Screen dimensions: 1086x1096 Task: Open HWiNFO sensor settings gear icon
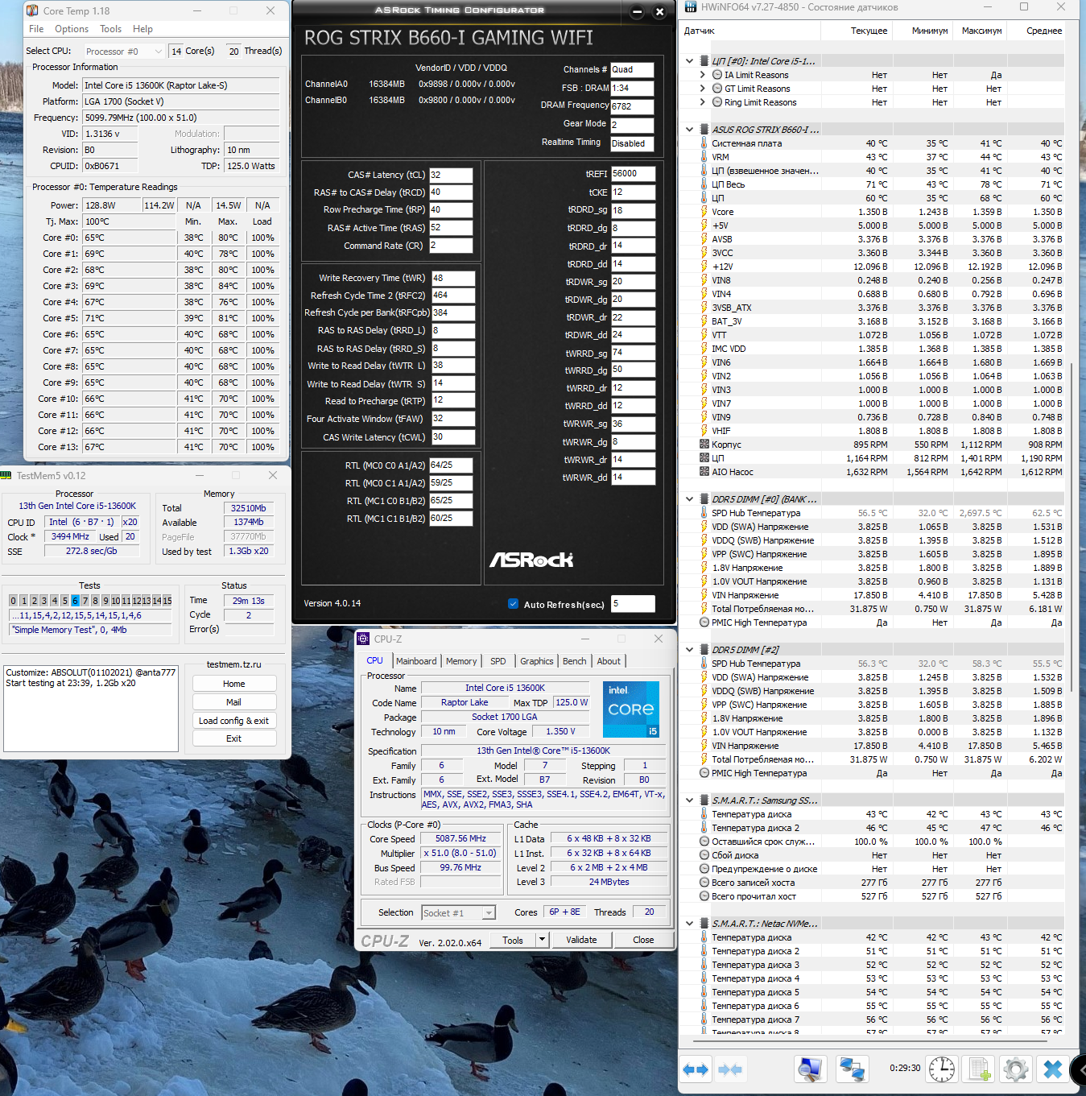[x=1016, y=1069]
